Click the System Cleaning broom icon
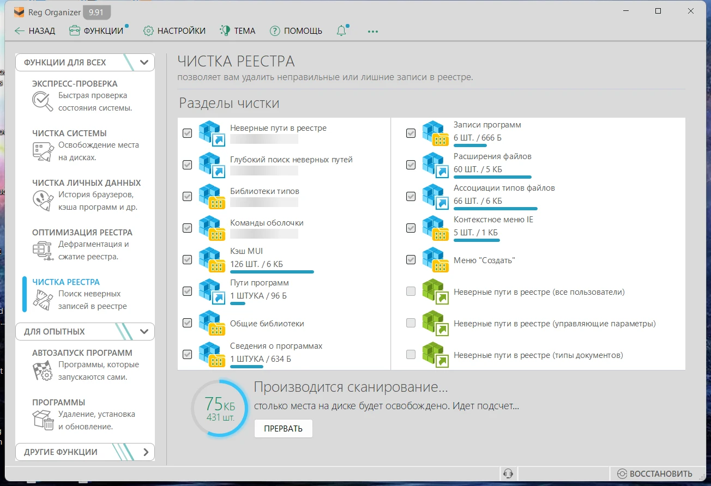Image resolution: width=711 pixels, height=486 pixels. [43, 151]
